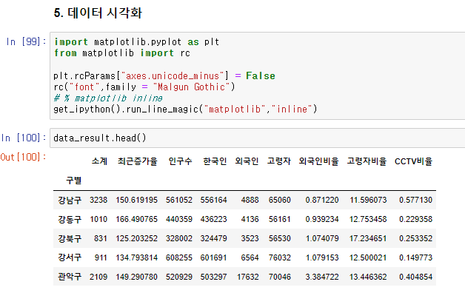Select the CCTV비율 column header
465x293 pixels.
(x=413, y=161)
